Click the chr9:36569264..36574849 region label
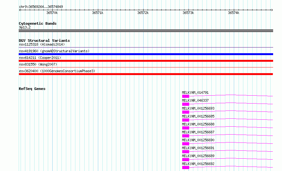Image resolution: width=282 pixels, height=171 pixels. click(41, 7)
